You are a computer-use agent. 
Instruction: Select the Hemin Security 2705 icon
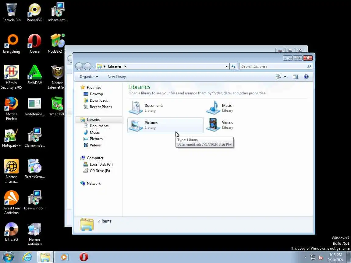pyautogui.click(x=11, y=77)
